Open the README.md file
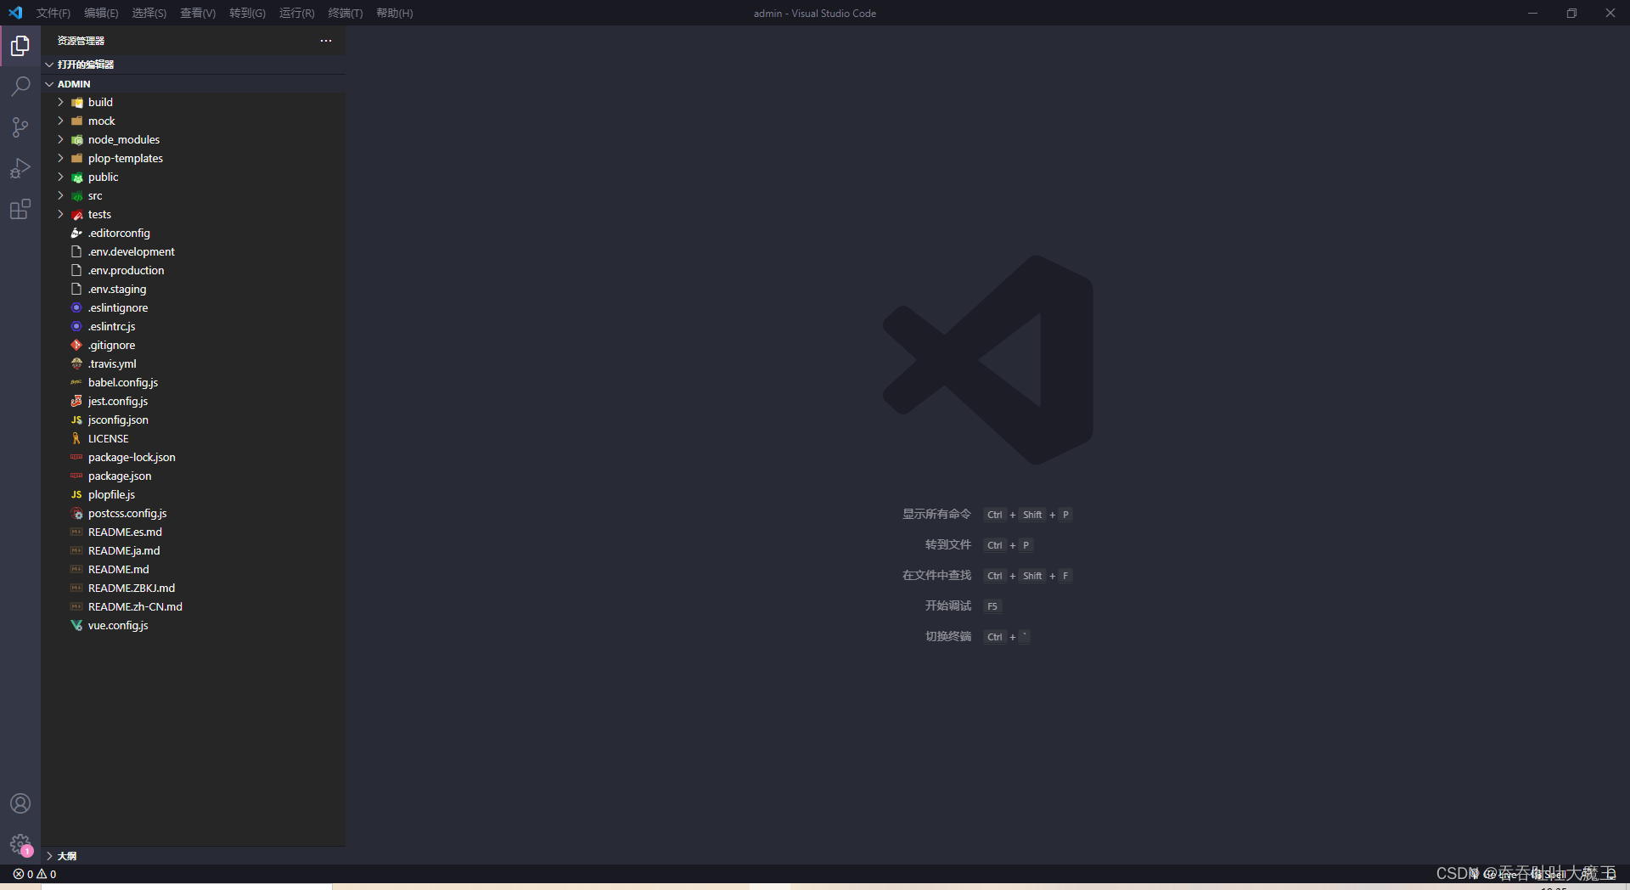This screenshot has height=890, width=1630. coord(193,569)
